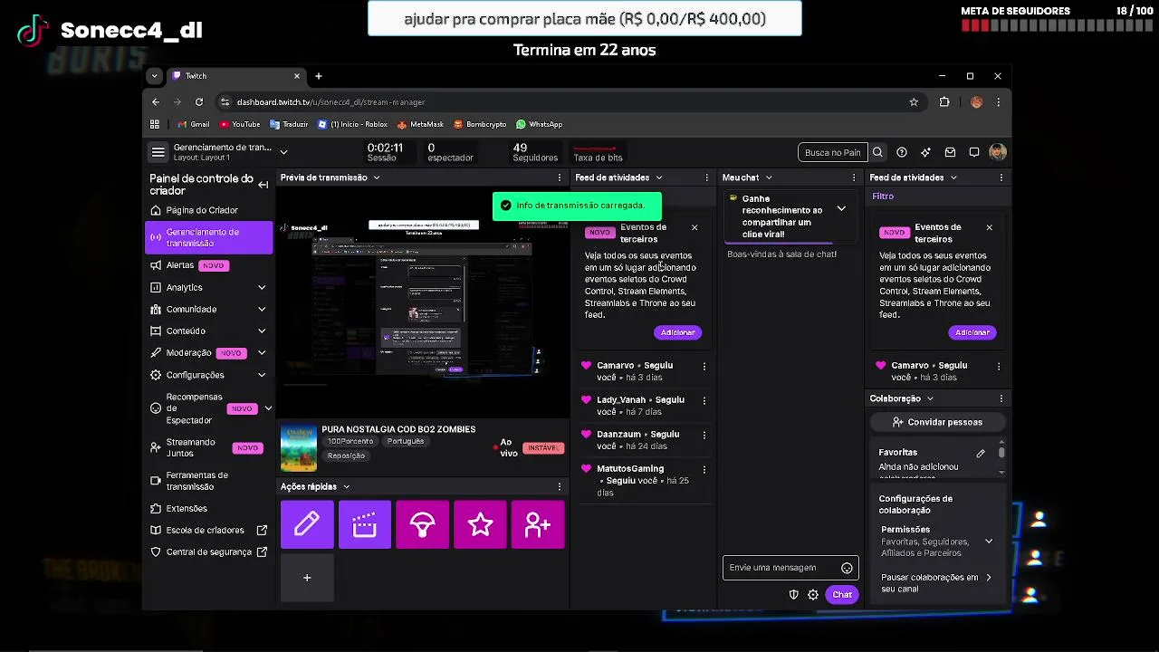The width and height of the screenshot is (1159, 652).
Task: Open Prévia de transmissão panel dropdown
Action: tap(377, 177)
